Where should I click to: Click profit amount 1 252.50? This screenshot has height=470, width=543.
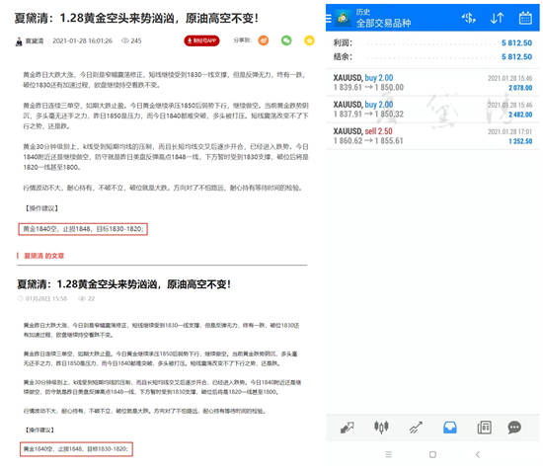[520, 141]
